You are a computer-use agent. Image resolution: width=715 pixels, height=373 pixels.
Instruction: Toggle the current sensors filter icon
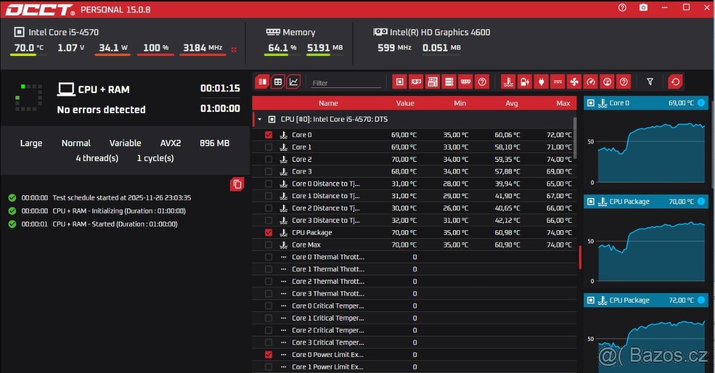pos(558,82)
